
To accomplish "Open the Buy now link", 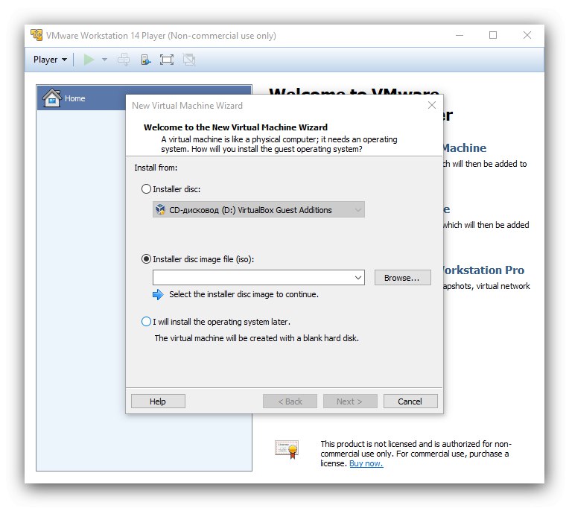I will (x=366, y=463).
